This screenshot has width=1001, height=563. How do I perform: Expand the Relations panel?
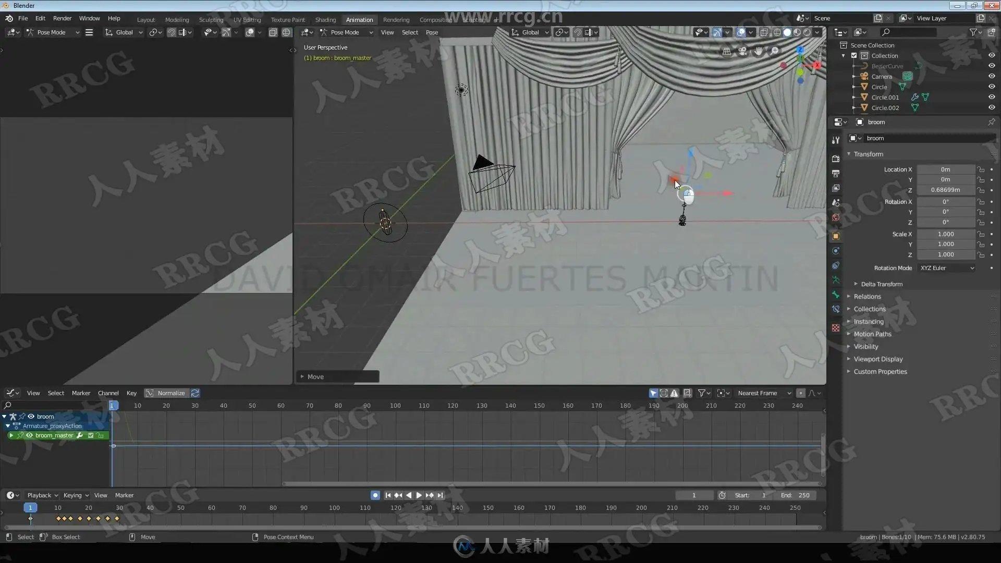coord(867,297)
